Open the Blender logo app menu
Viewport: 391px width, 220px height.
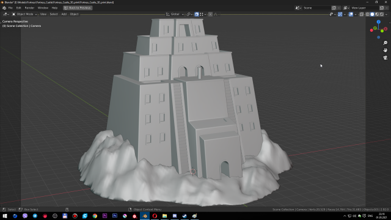point(4,8)
